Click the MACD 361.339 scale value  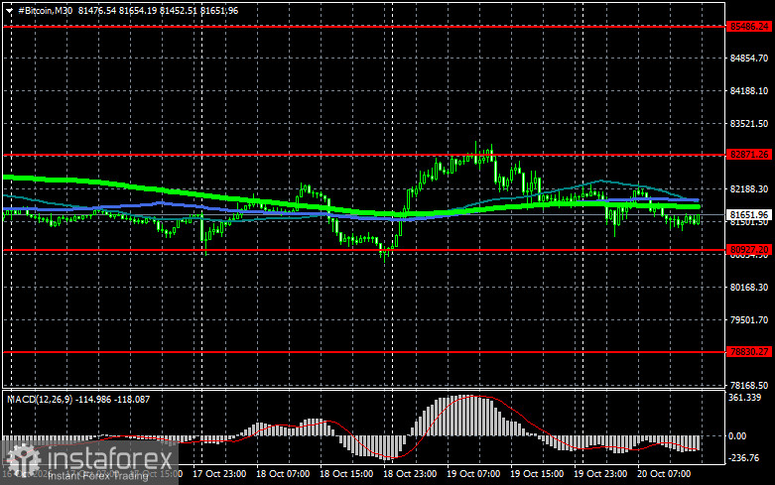(x=744, y=398)
